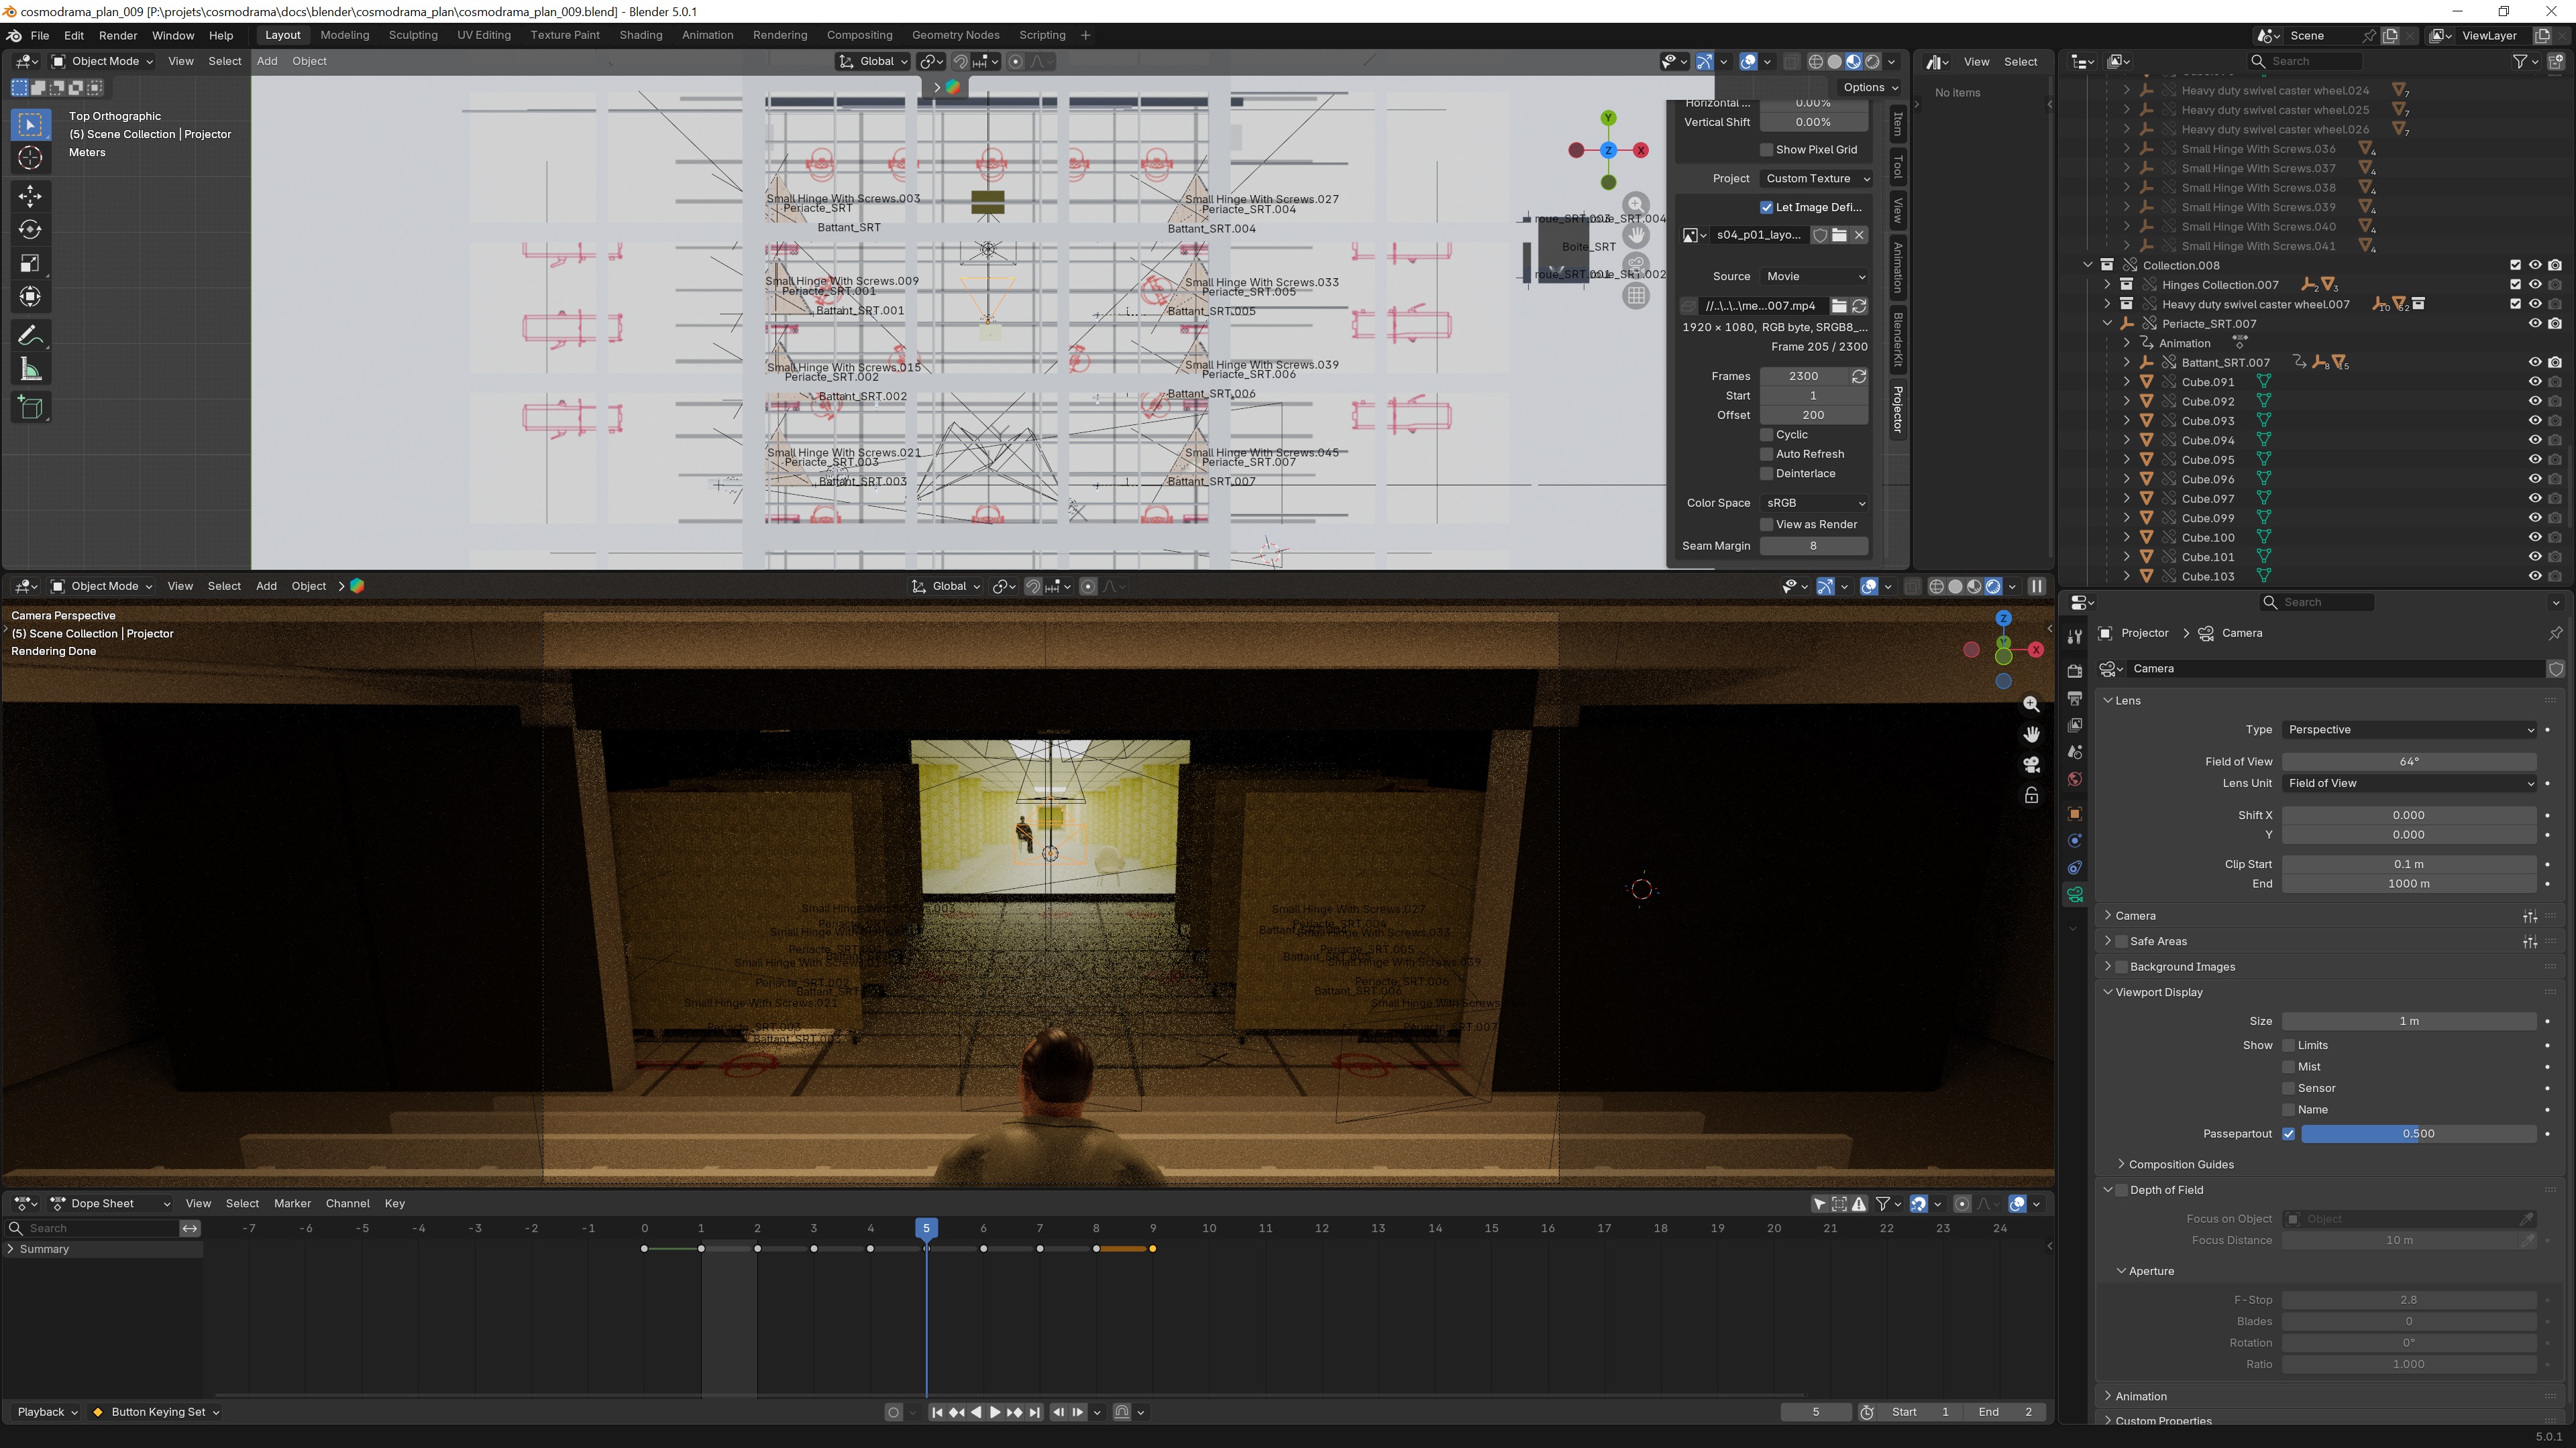Screen dimensions: 2576x1448
Task: Switch to the Shading workspace tab
Action: [x=640, y=35]
